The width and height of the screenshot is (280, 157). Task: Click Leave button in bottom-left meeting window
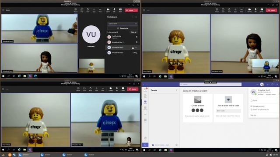pyautogui.click(x=133, y=89)
